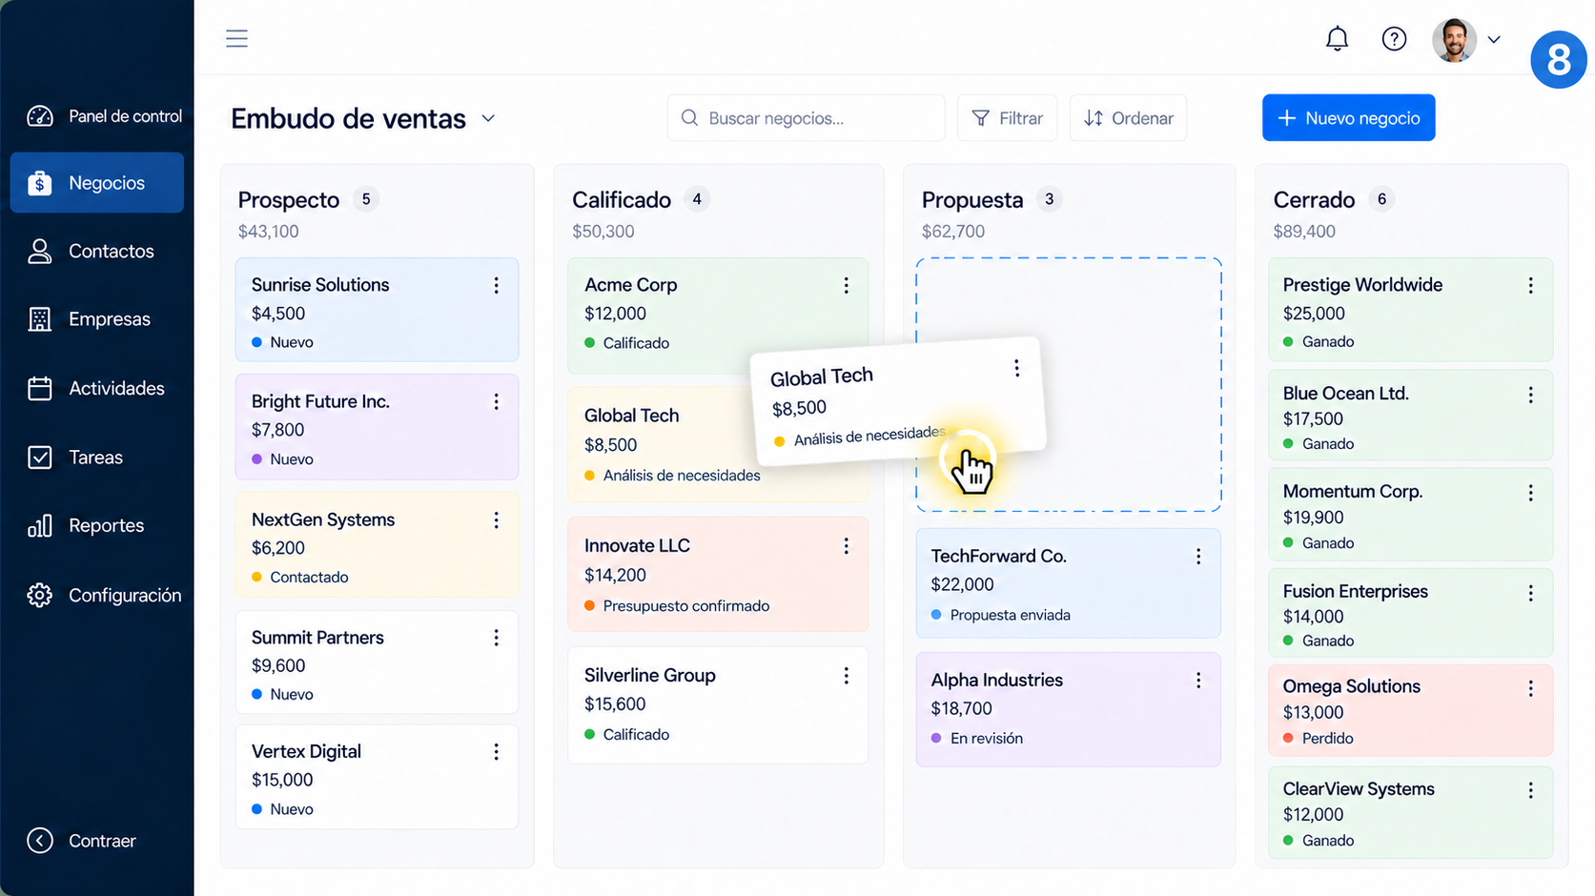Expand the user profile dropdown arrow
The height and width of the screenshot is (896, 1595).
tap(1494, 40)
